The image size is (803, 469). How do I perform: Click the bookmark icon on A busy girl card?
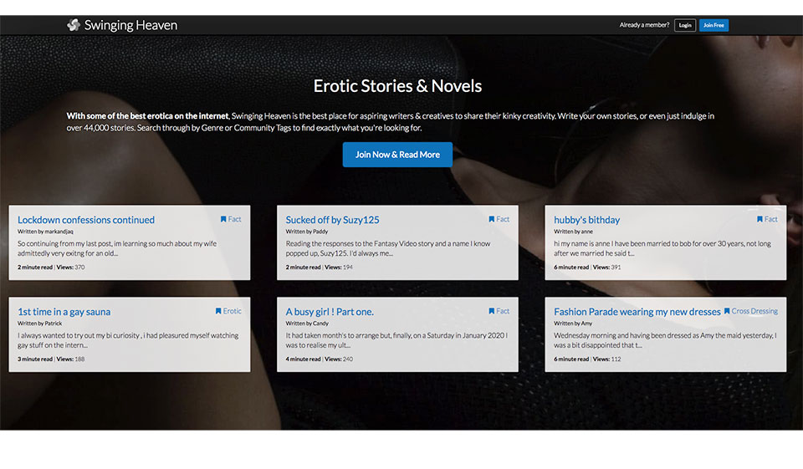[492, 311]
